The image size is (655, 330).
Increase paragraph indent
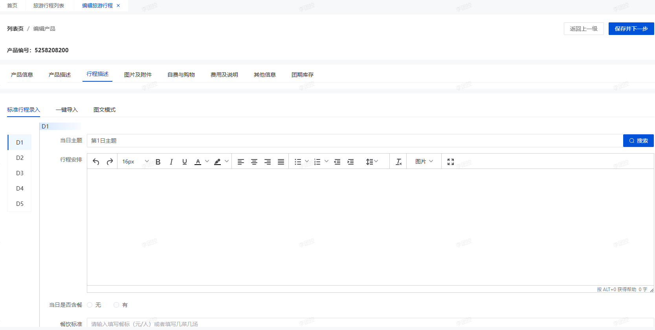[350, 161]
